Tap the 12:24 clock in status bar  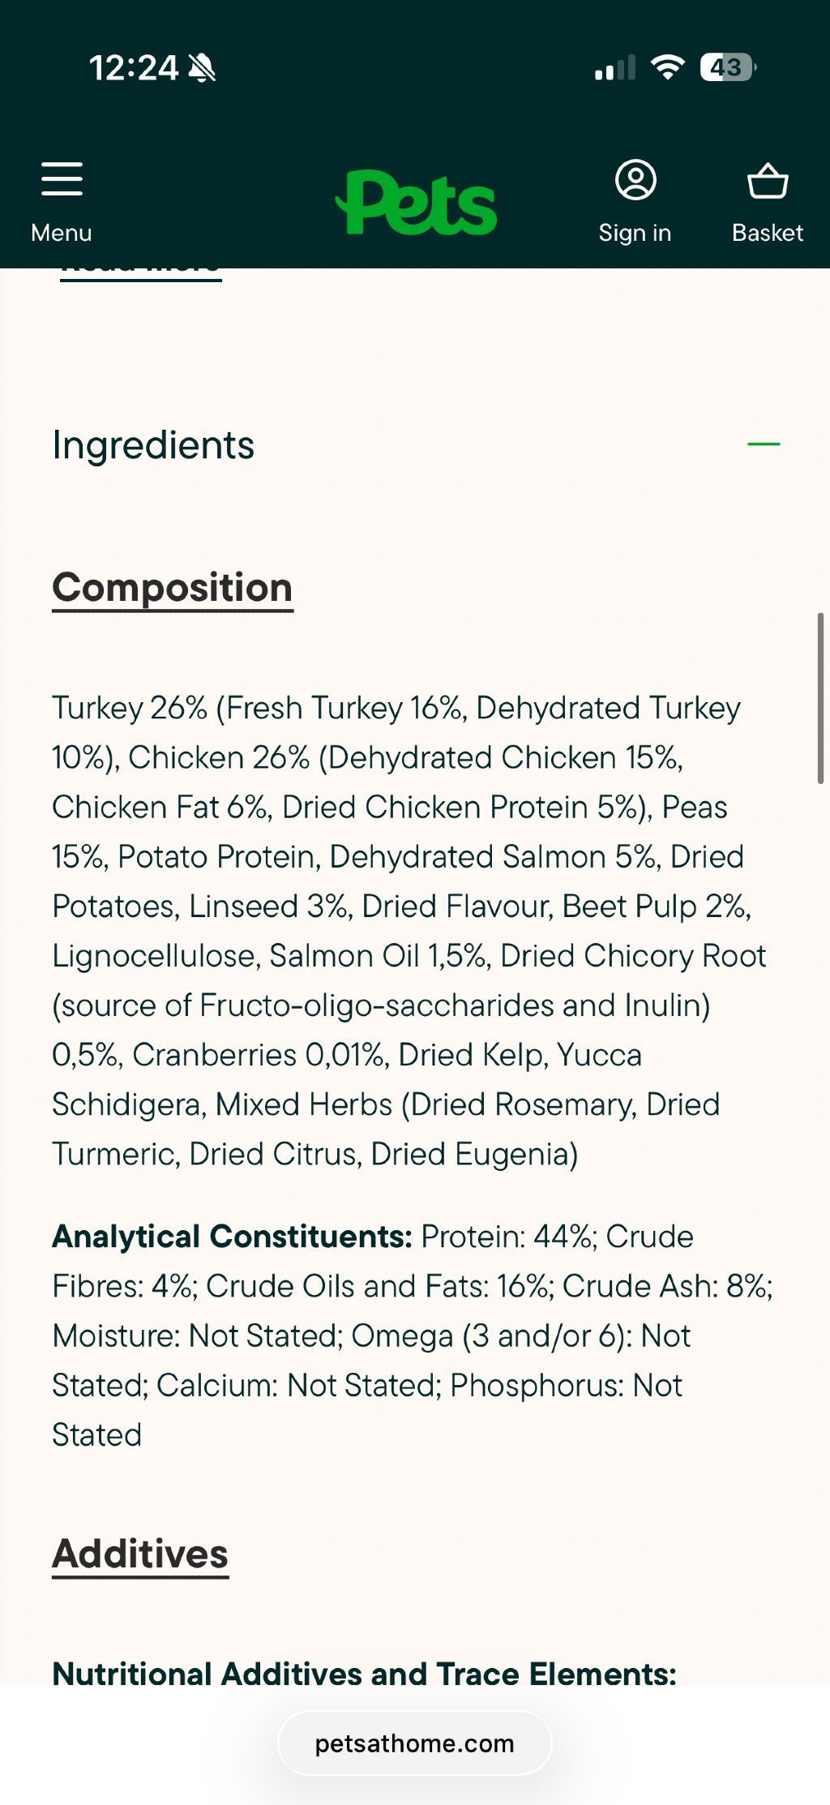134,68
